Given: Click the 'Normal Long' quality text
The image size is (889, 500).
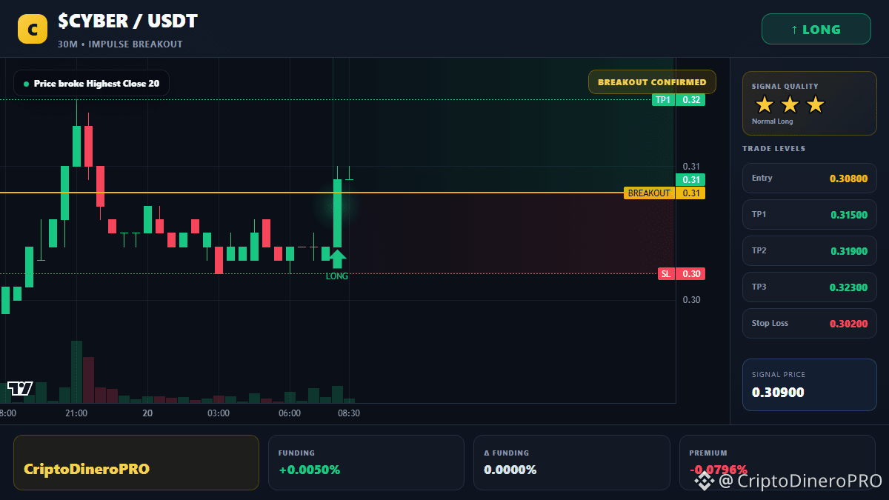Looking at the screenshot, I should pos(772,121).
